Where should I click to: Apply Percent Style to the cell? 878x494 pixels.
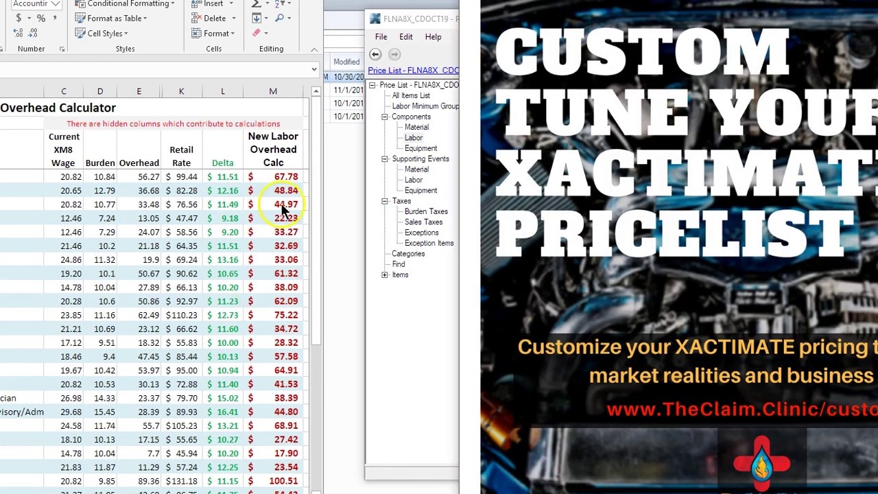[x=41, y=18]
